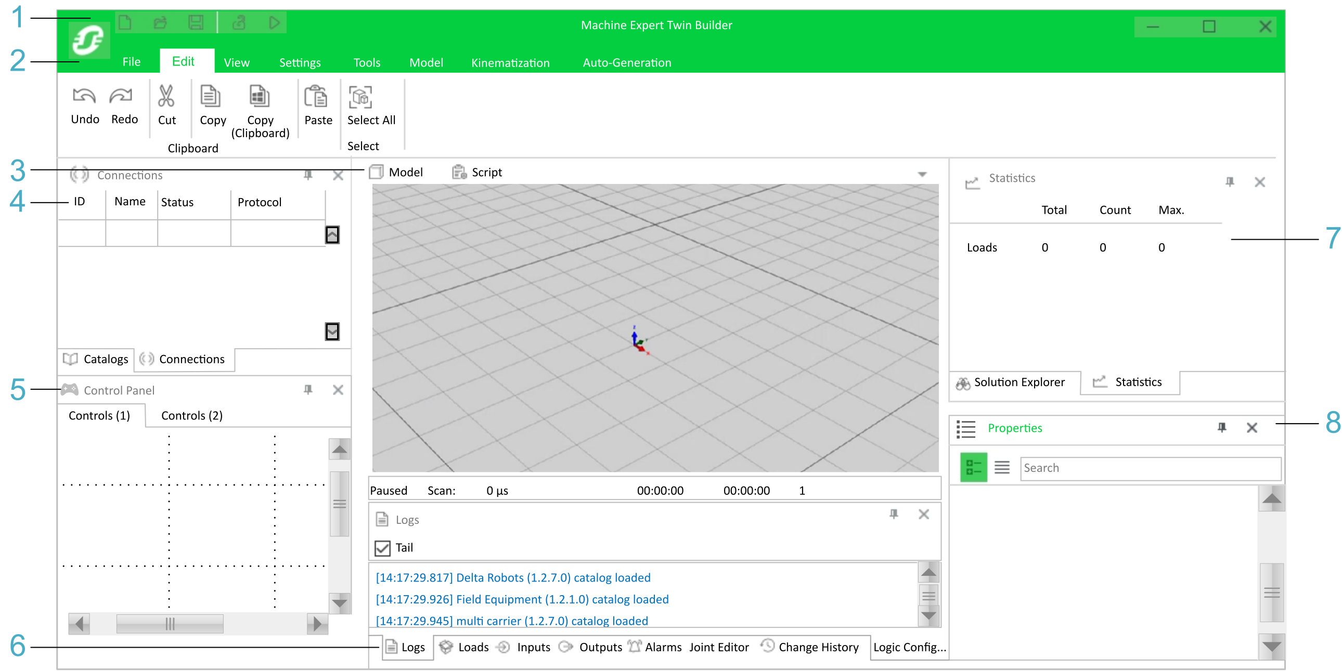Viewport: 1342px width, 671px height.
Task: Switch Properties to alphabetical list view
Action: click(x=1002, y=467)
